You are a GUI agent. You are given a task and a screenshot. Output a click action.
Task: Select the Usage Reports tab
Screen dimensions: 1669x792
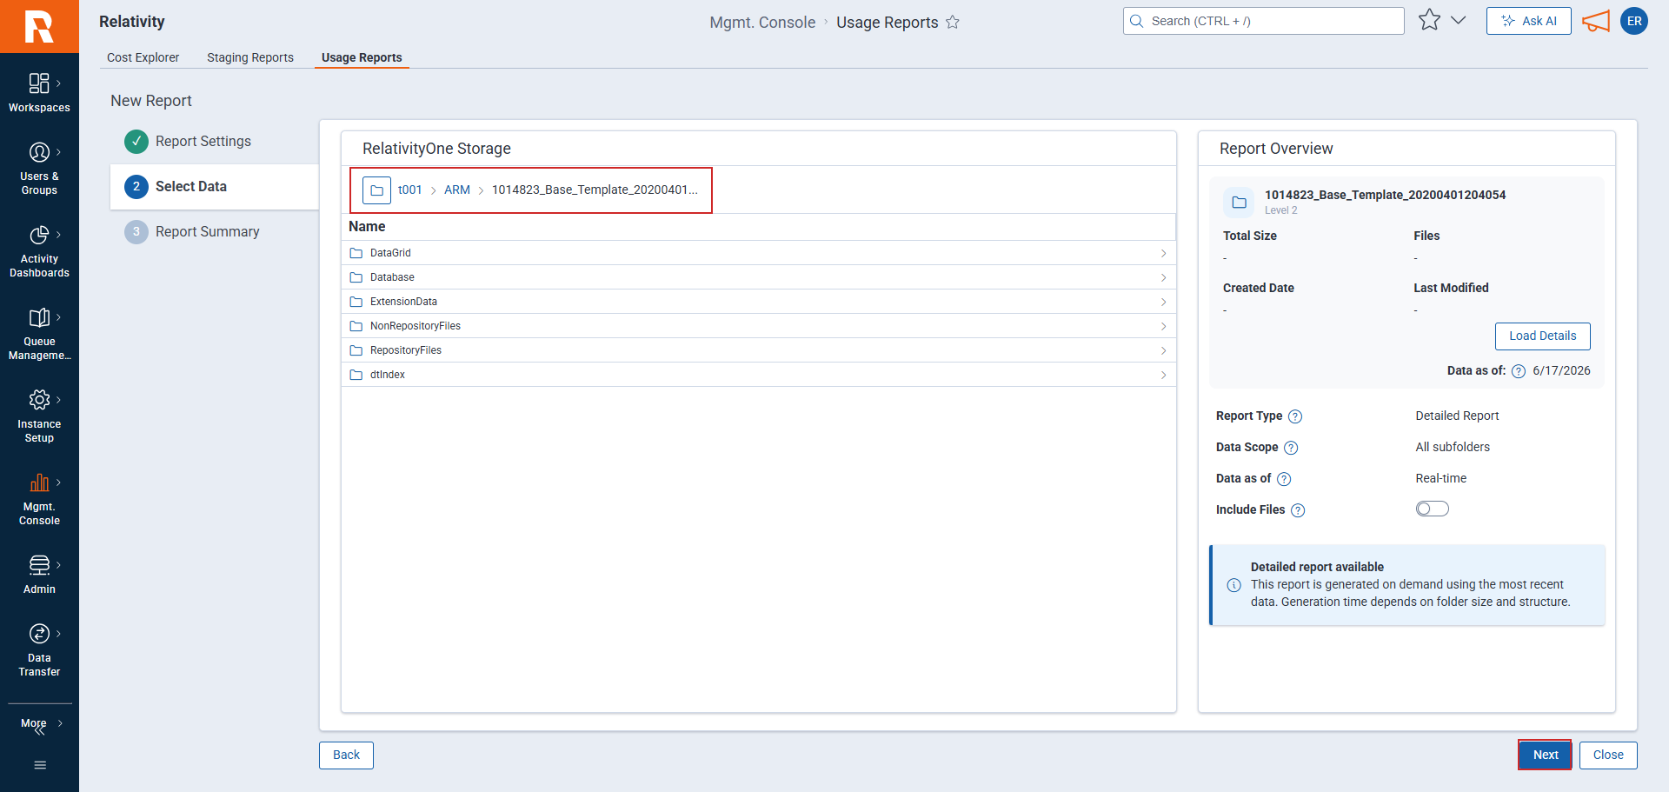click(362, 57)
